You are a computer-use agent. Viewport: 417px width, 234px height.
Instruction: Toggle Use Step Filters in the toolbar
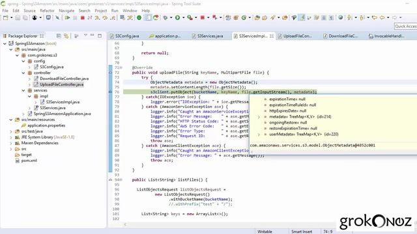click(130, 18)
